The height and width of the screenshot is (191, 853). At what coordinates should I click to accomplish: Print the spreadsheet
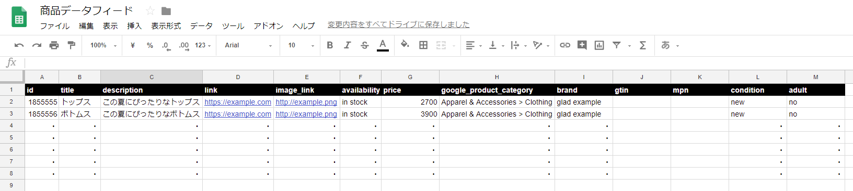tap(54, 45)
